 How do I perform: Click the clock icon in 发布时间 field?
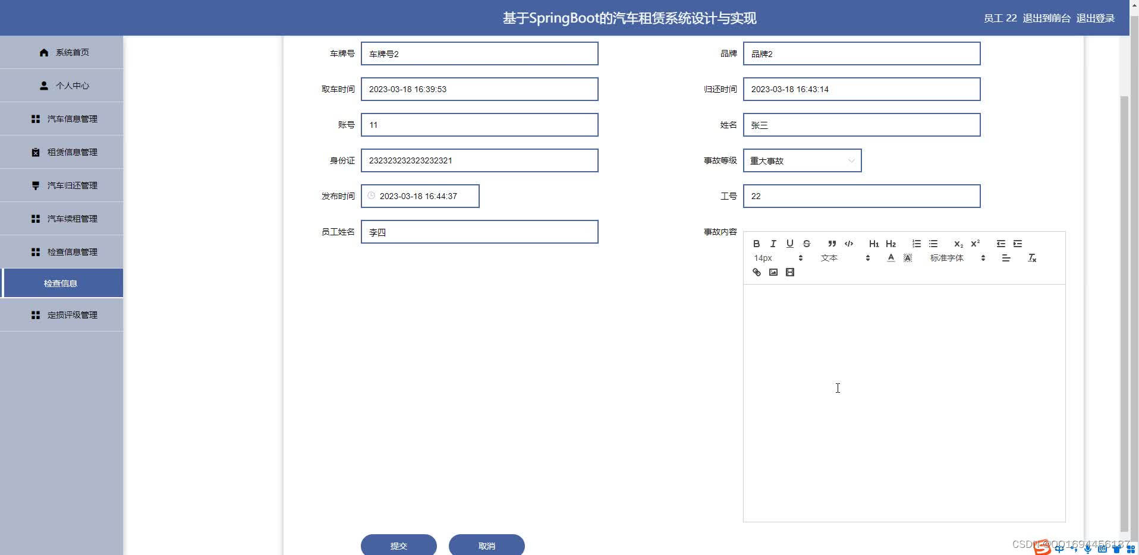click(x=371, y=195)
